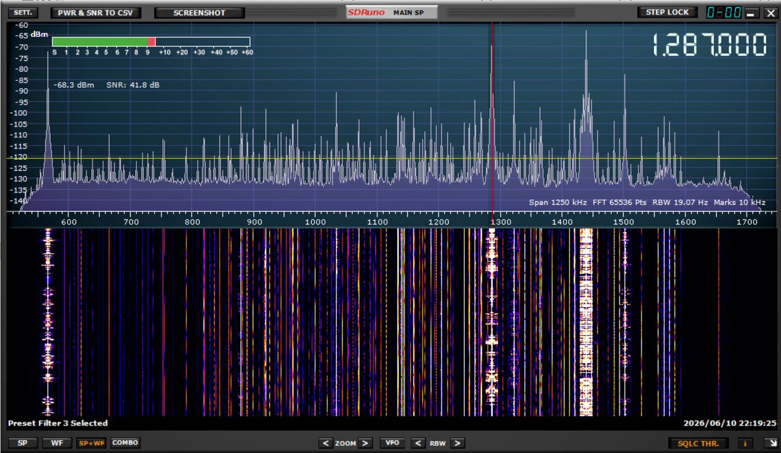This screenshot has height=453, width=781.
Task: Take a capture with the SCREENSHOT button
Action: (199, 12)
